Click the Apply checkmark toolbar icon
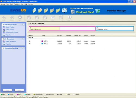The image size is (136, 98). pyautogui.click(x=20, y=17)
